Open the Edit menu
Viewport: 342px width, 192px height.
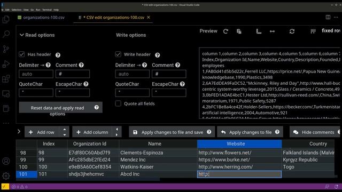pos(7,10)
